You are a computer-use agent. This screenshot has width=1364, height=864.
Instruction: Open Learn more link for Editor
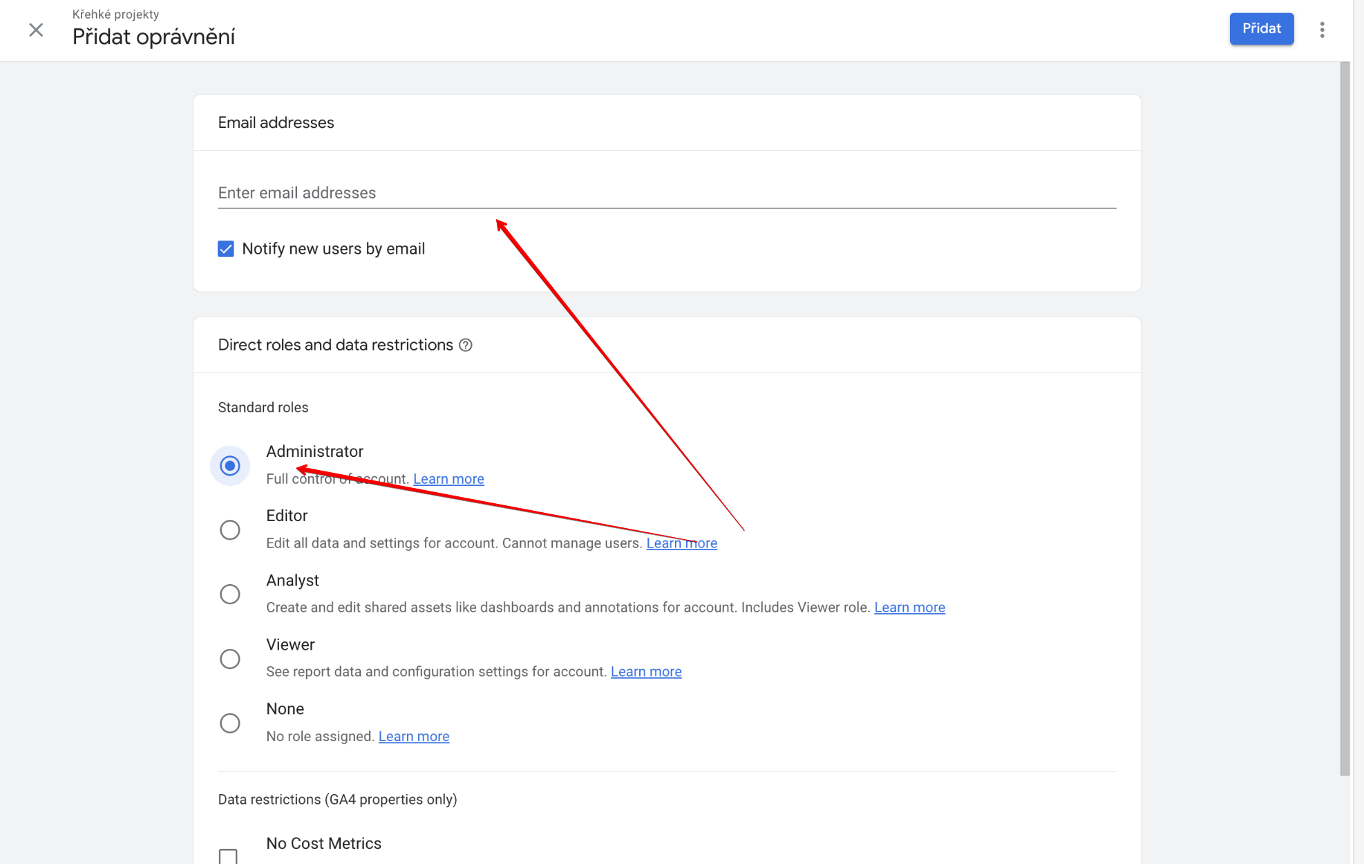coord(681,543)
